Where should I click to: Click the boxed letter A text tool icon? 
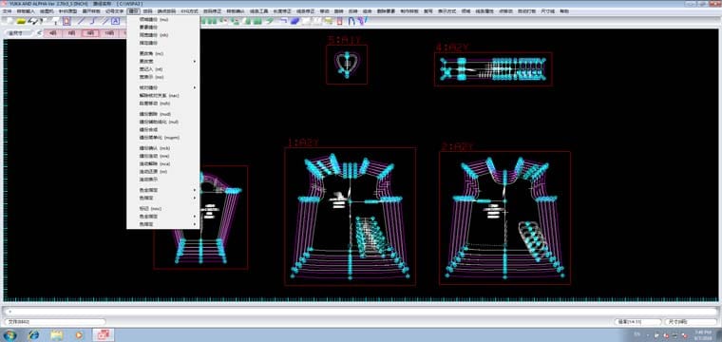tap(115, 21)
